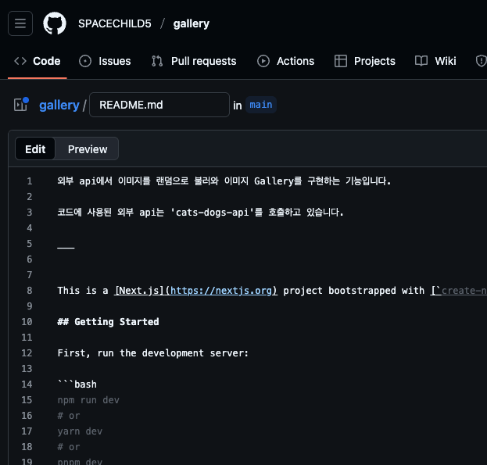
Task: Click the Wiki book icon
Action: [x=421, y=61]
